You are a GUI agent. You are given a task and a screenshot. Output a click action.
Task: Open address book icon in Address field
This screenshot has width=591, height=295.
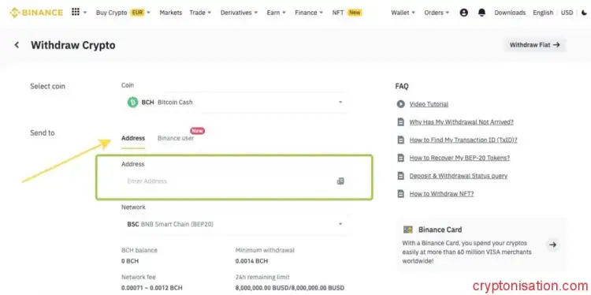point(340,181)
